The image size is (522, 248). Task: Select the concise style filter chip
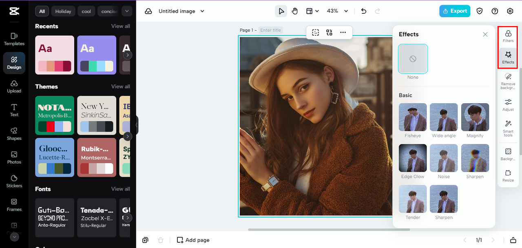109,11
